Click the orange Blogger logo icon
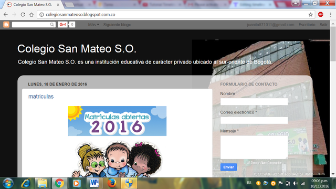The width and height of the screenshot is (336, 189). [x=6, y=25]
